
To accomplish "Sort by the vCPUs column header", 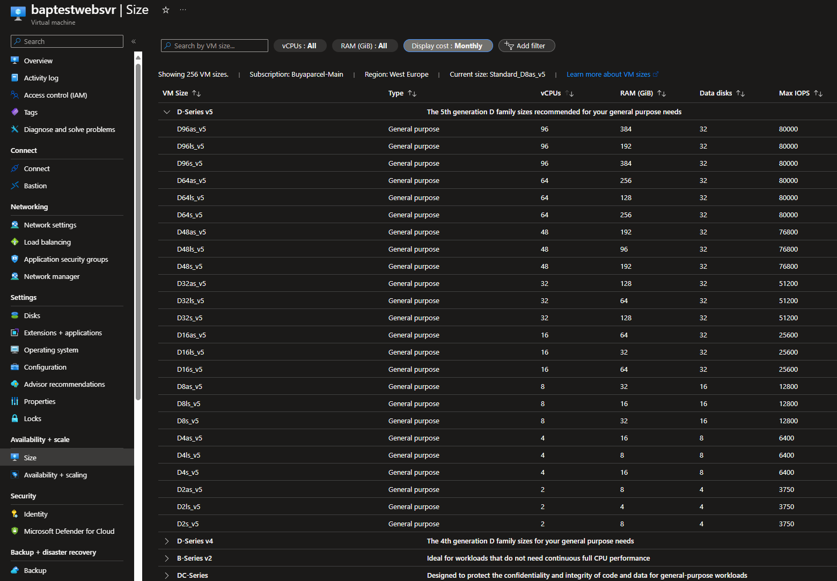I will 557,93.
